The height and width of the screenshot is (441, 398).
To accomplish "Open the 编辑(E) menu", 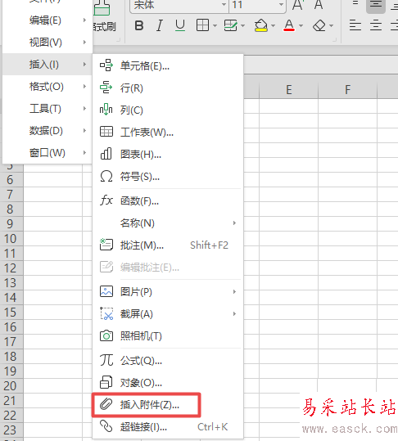I will click(x=47, y=20).
